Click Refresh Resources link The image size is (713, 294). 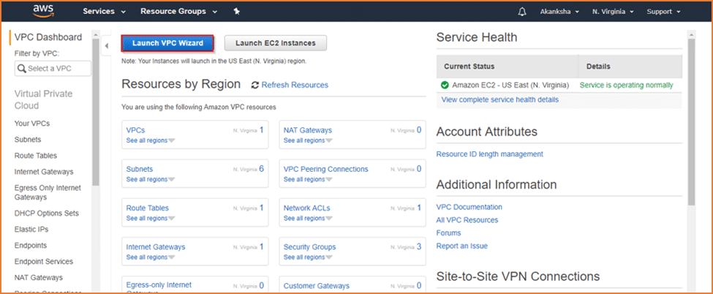[295, 85]
